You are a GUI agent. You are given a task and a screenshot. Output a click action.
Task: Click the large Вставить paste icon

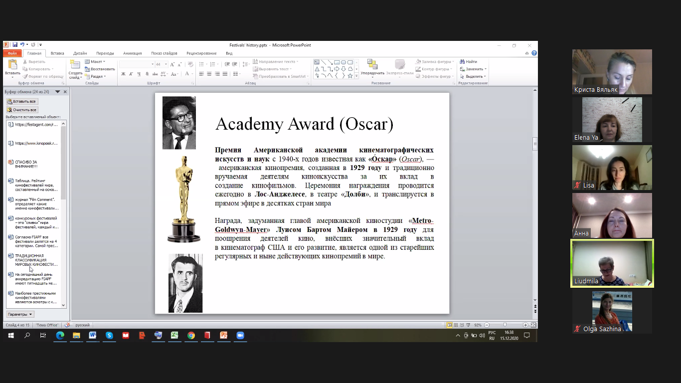point(12,65)
